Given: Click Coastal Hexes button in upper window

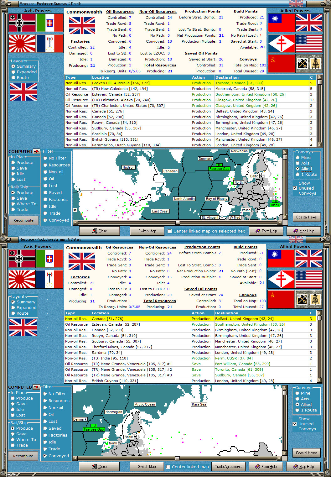Looking at the screenshot, I should coord(307,217).
